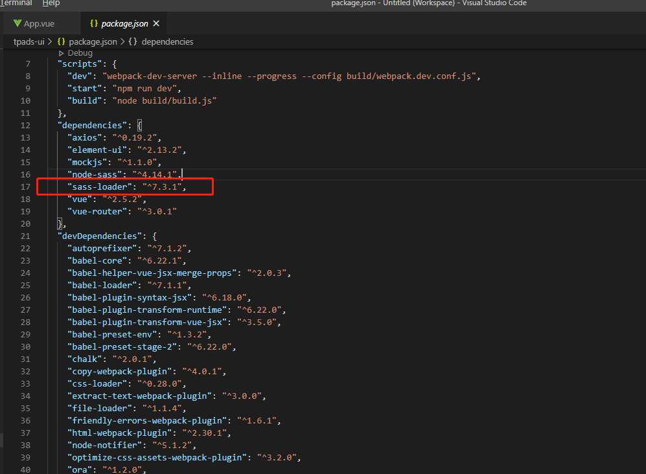
Task: Click the "babel-plugin-transform-vue-jsx" key
Action: (x=146, y=322)
